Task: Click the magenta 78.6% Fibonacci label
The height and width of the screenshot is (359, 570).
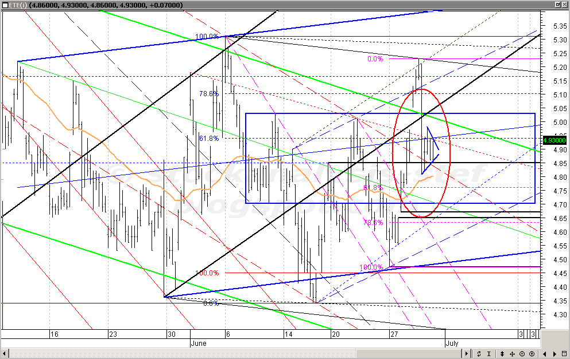Action: point(373,223)
